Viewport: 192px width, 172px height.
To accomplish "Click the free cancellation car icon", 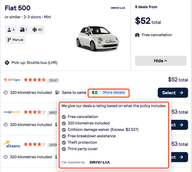I will point(137,35).
